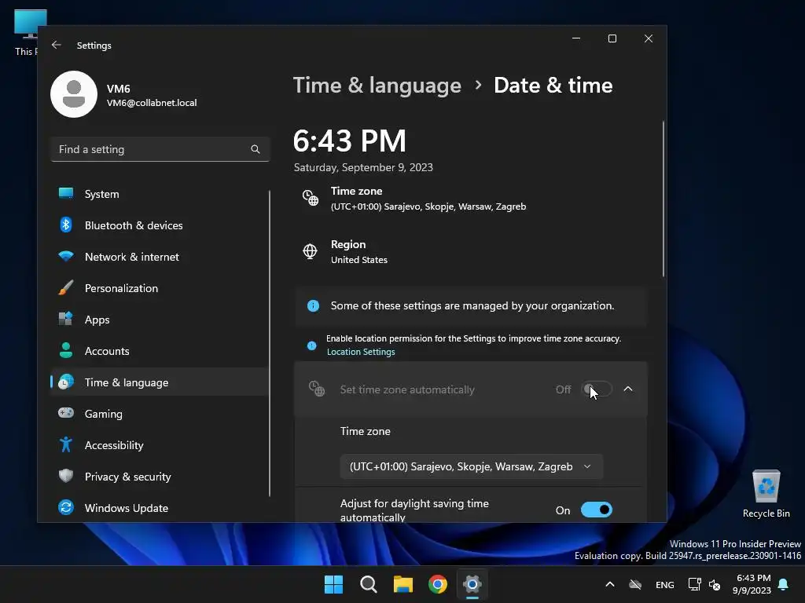Click the System monitor icon in sidebar
The image size is (805, 603).
point(66,193)
